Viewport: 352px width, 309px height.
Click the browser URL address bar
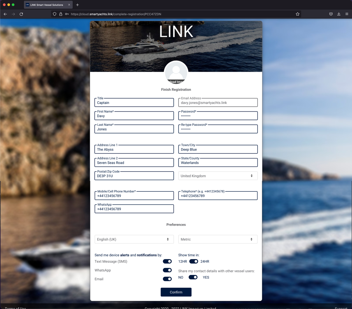176,14
